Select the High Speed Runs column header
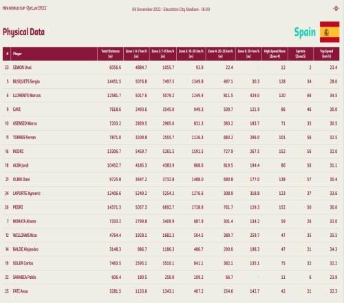 pos(275,54)
